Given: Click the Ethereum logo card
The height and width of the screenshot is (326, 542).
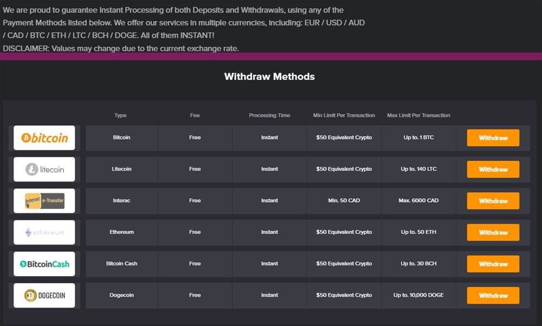Looking at the screenshot, I should pyautogui.click(x=44, y=232).
